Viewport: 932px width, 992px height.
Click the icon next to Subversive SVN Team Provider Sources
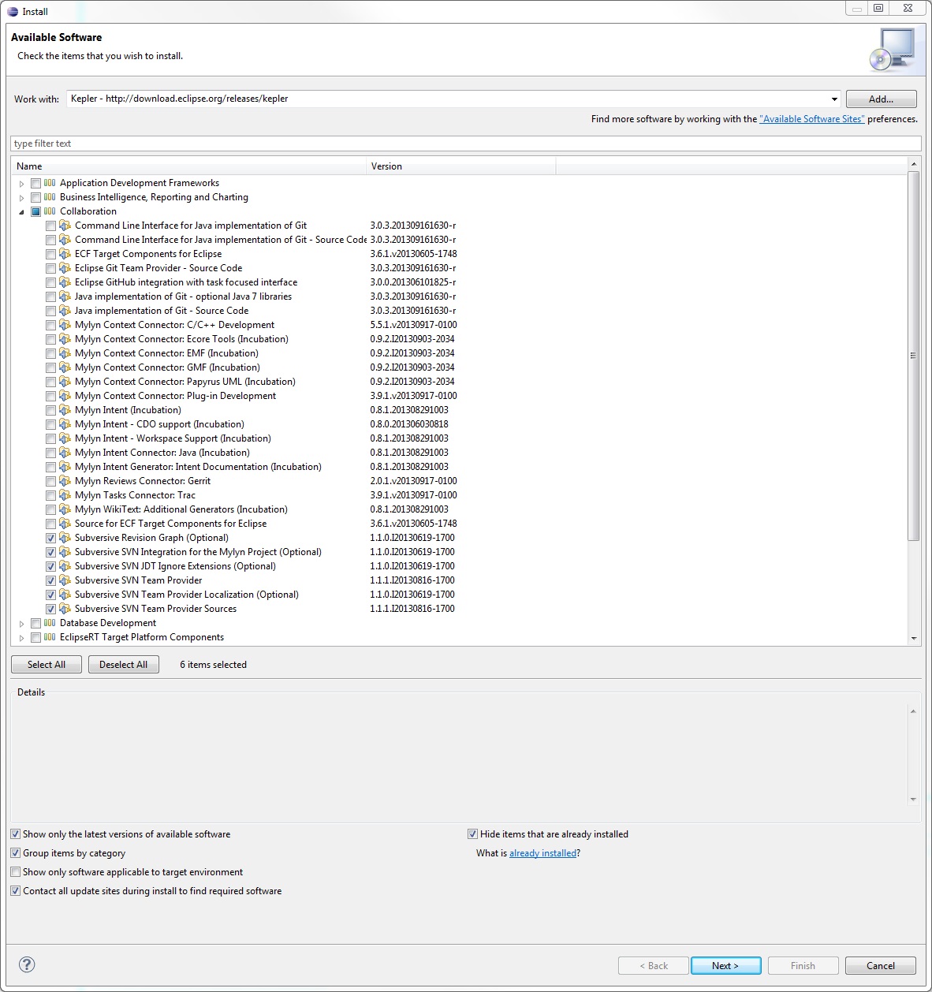(65, 609)
